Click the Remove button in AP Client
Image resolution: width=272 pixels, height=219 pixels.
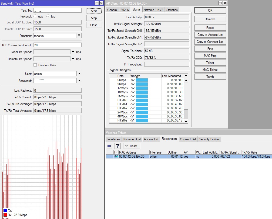[210, 19]
